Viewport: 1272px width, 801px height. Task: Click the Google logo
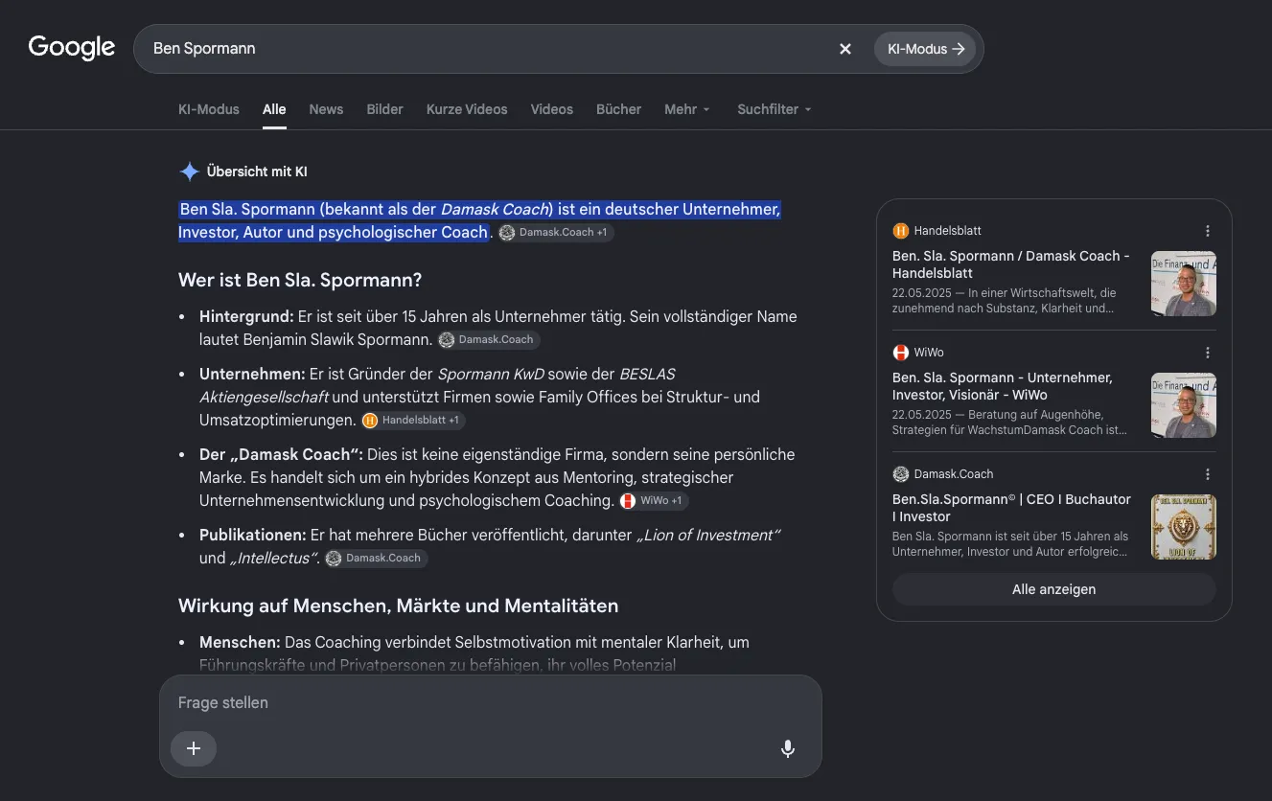[72, 47]
